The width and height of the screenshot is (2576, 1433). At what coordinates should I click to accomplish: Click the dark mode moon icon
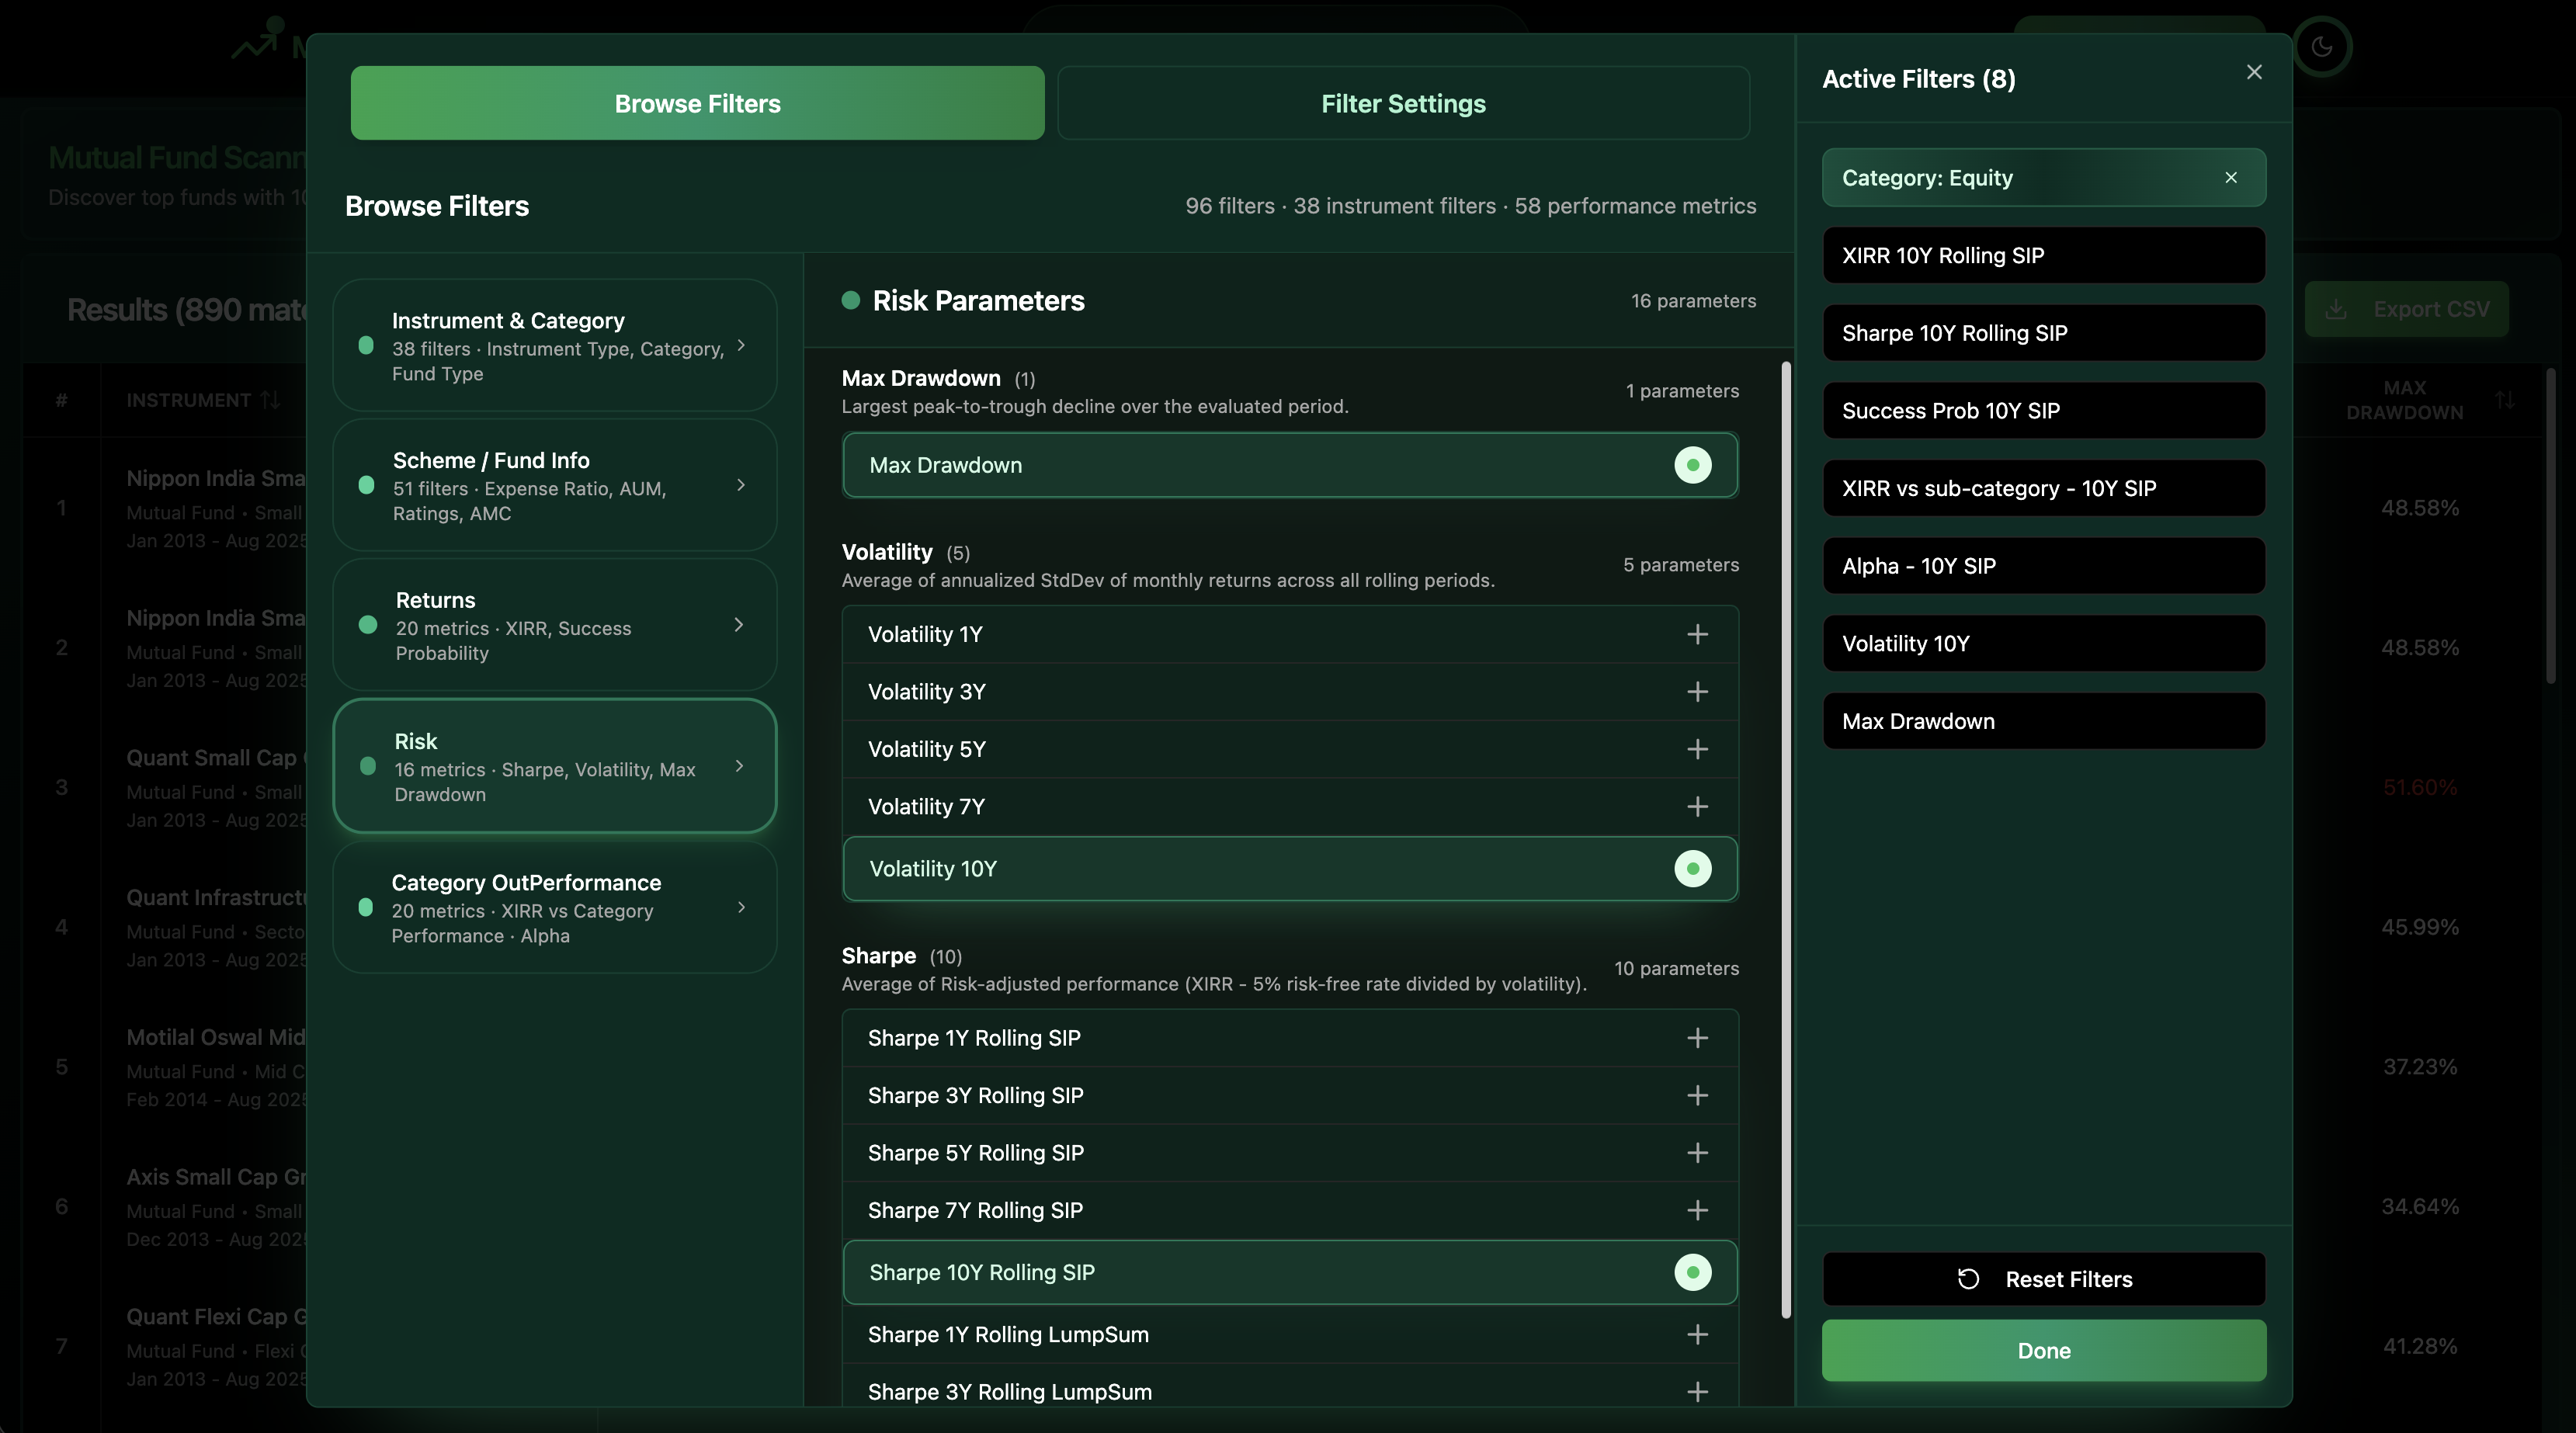click(x=2322, y=46)
